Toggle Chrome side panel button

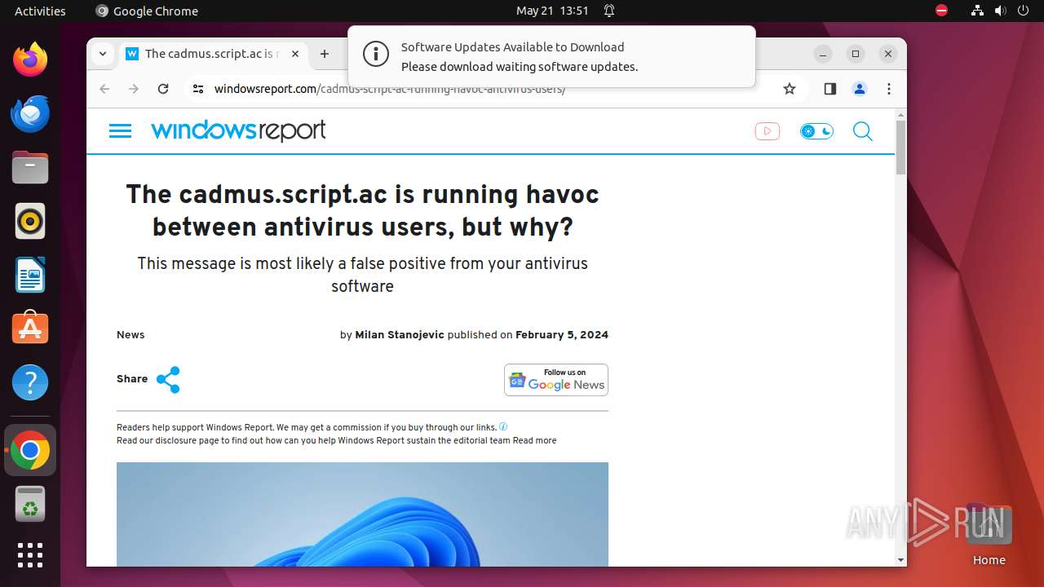[830, 89]
